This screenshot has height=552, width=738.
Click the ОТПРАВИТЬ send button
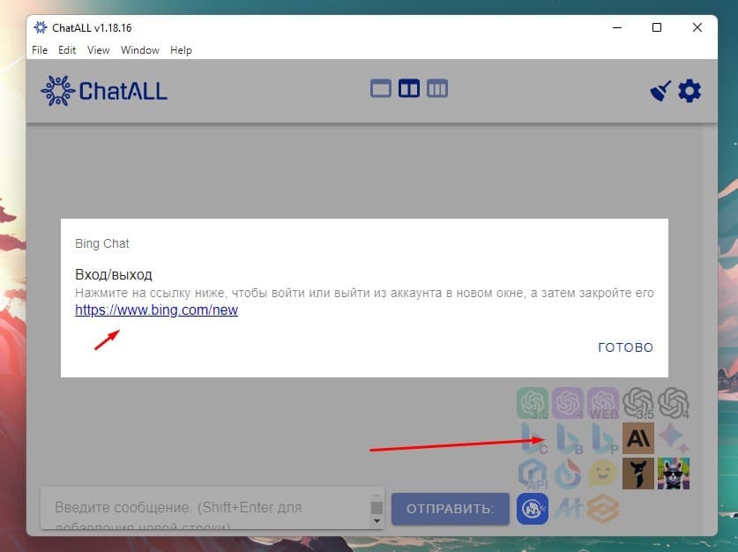(x=451, y=509)
